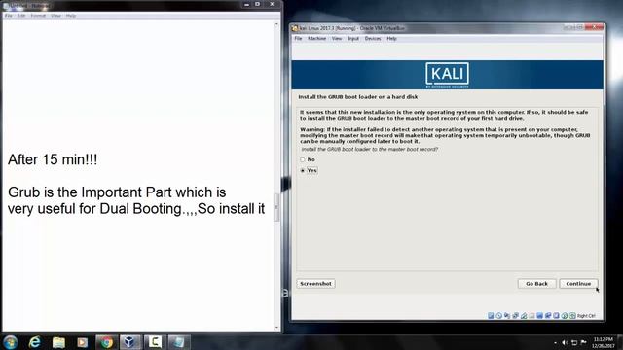Image resolution: width=623 pixels, height=350 pixels.
Task: Click the USB devices status icon
Action: [x=524, y=315]
